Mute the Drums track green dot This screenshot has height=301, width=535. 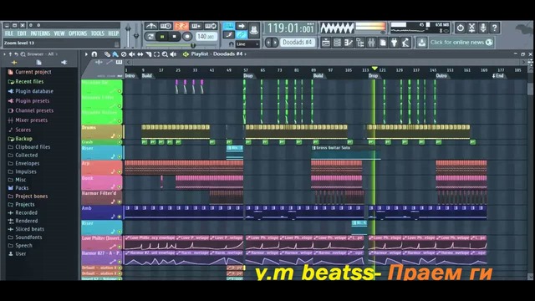tap(120, 136)
